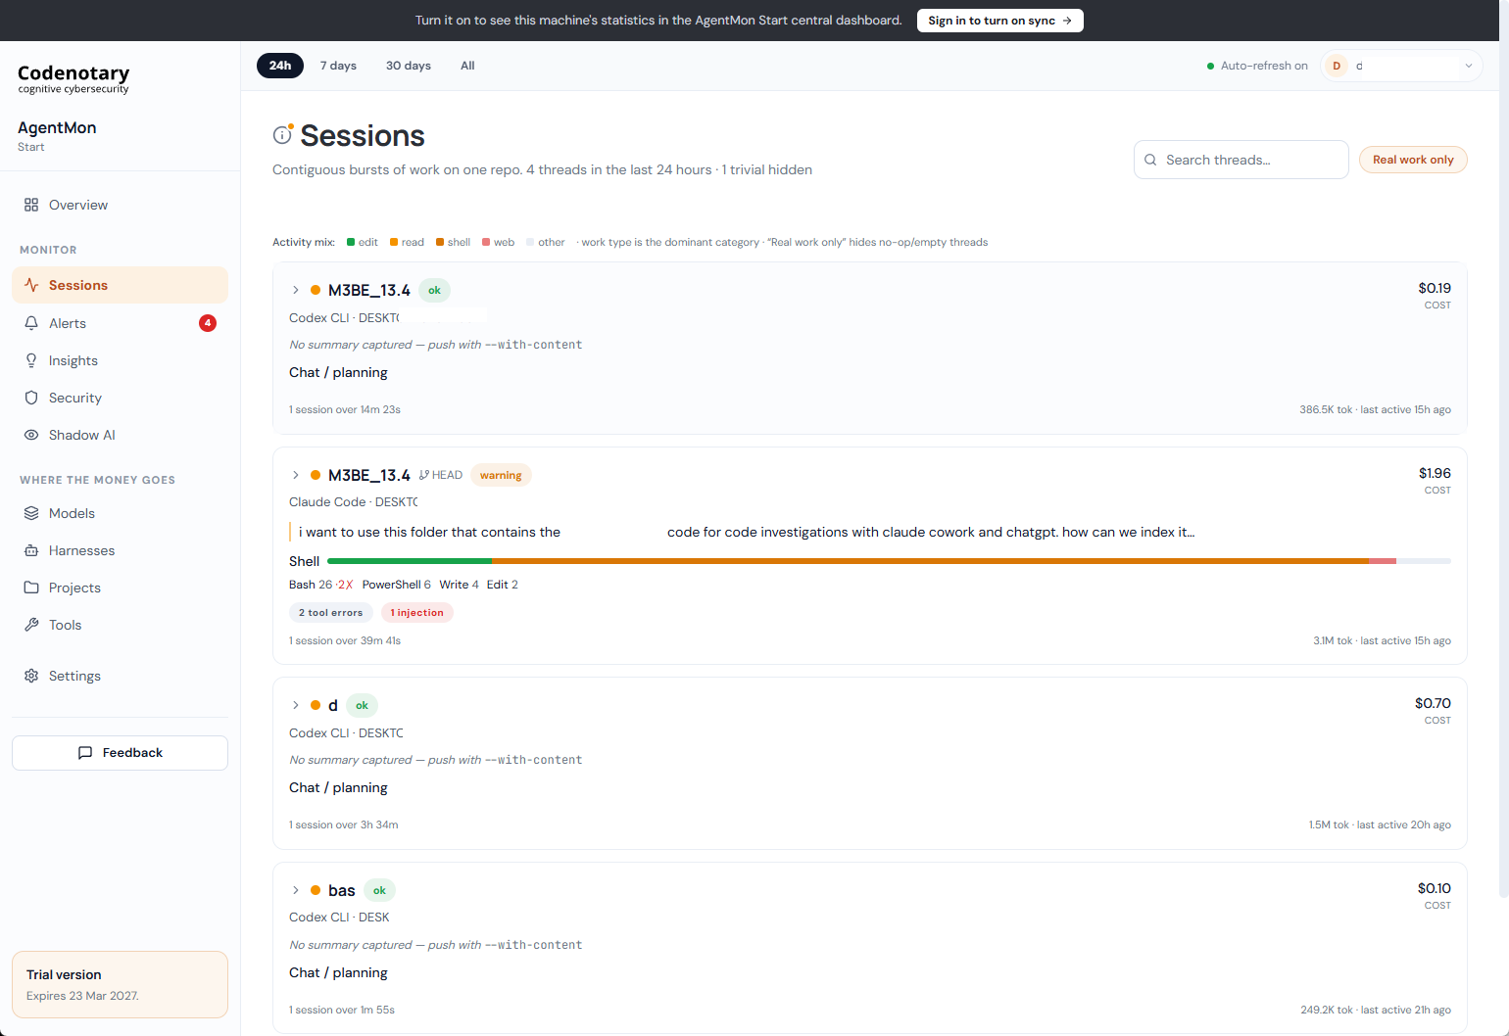Expand the M3BE_13.4 warning thread

click(295, 475)
